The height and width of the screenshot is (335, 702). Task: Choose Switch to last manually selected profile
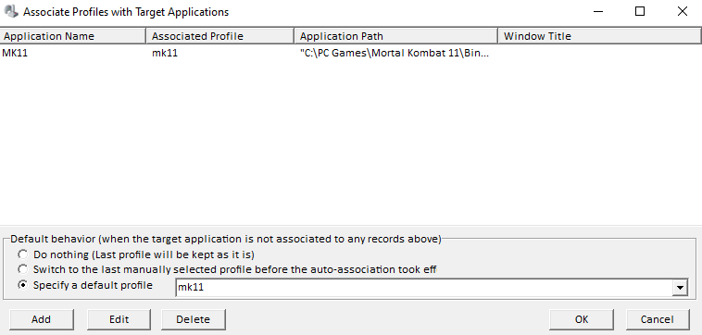(22, 269)
